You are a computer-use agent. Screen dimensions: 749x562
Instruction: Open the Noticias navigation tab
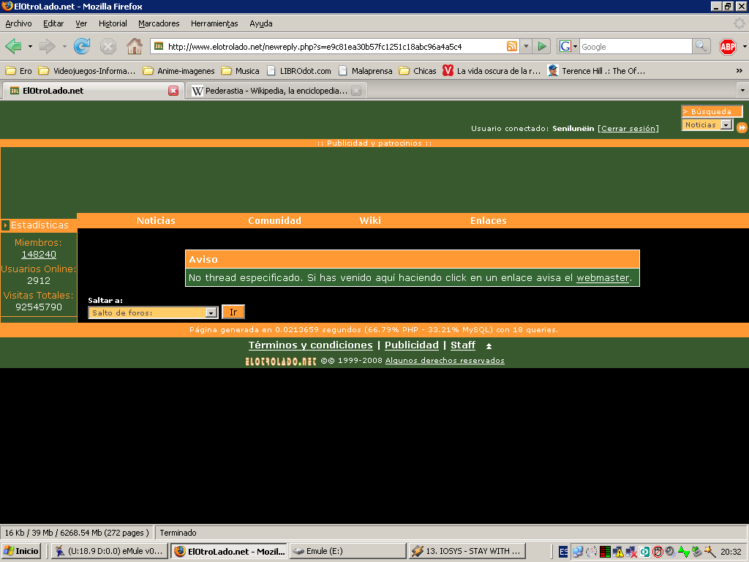pos(156,220)
